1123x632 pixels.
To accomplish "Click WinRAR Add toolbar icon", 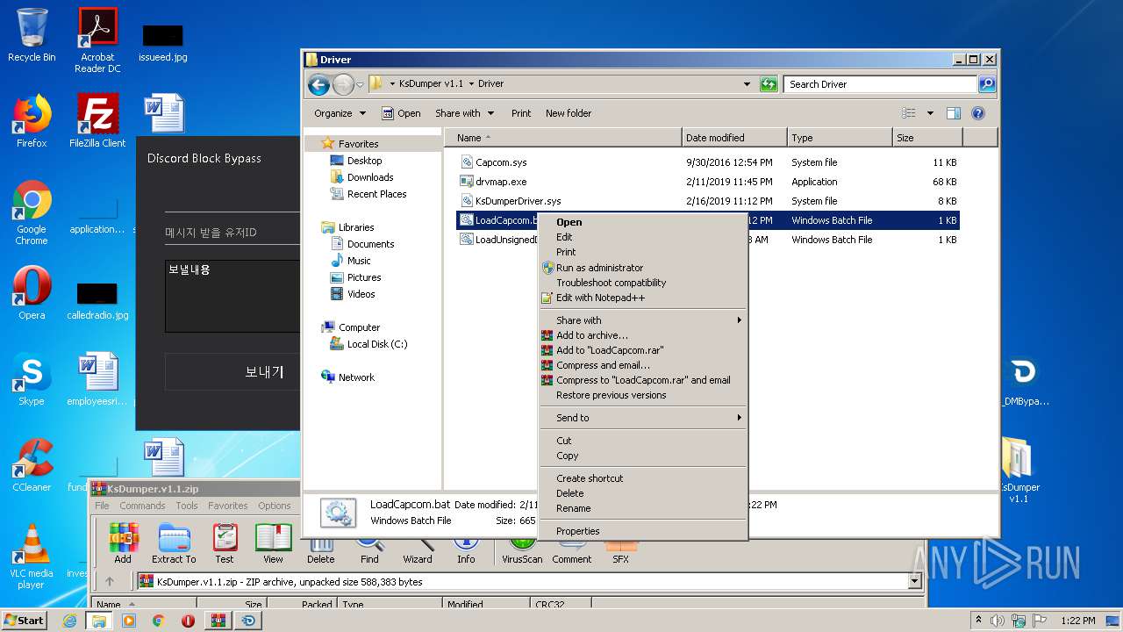I will click(123, 543).
